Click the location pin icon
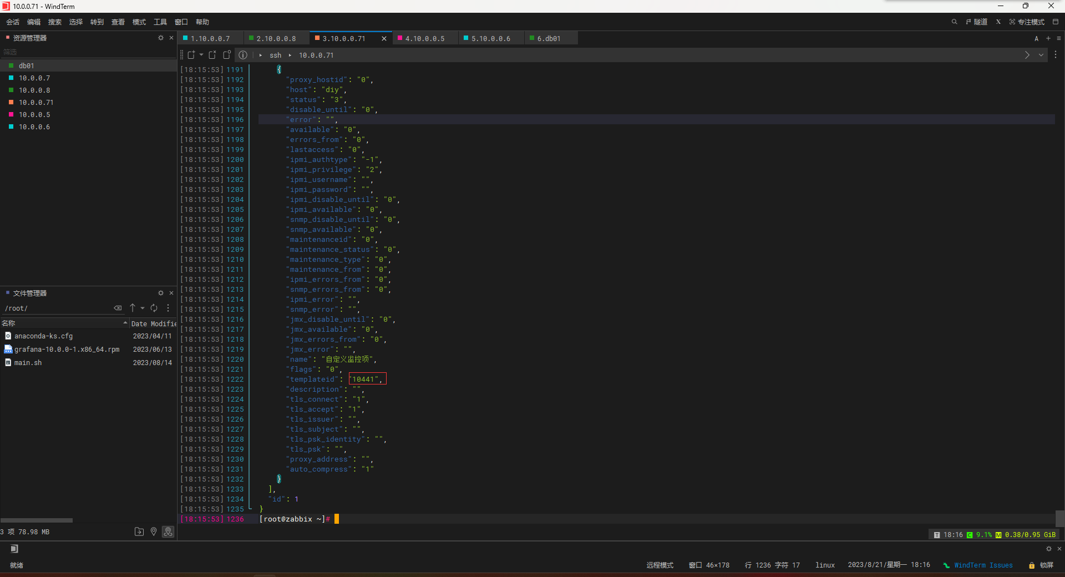The height and width of the screenshot is (577, 1065). tap(154, 532)
